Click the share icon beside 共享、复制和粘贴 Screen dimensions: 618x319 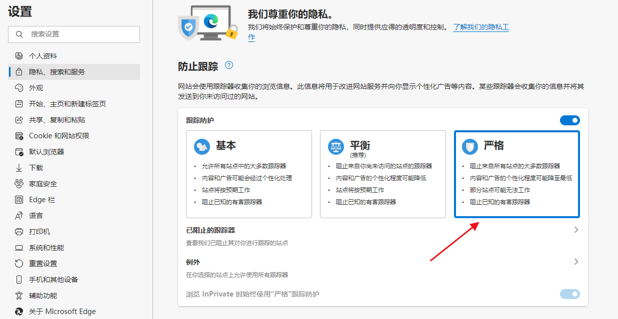click(x=19, y=120)
